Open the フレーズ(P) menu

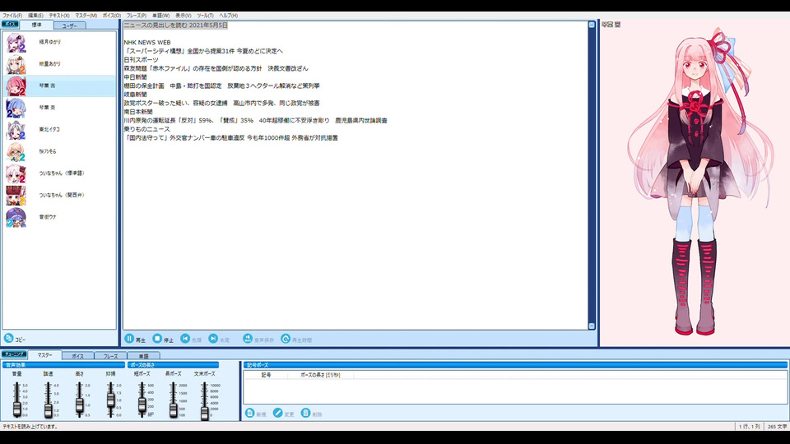137,16
